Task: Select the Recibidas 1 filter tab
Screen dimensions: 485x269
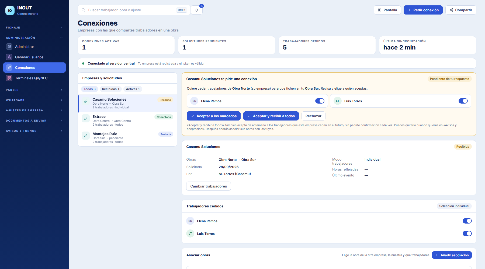Action: point(111,89)
